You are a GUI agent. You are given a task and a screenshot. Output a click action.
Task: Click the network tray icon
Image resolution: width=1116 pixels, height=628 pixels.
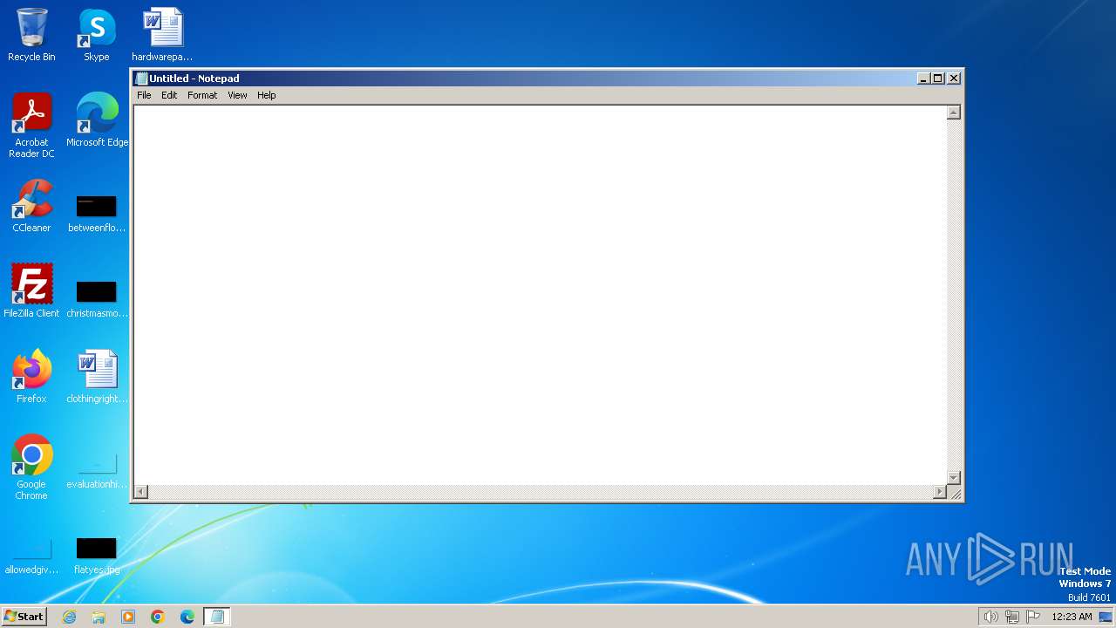1012,617
